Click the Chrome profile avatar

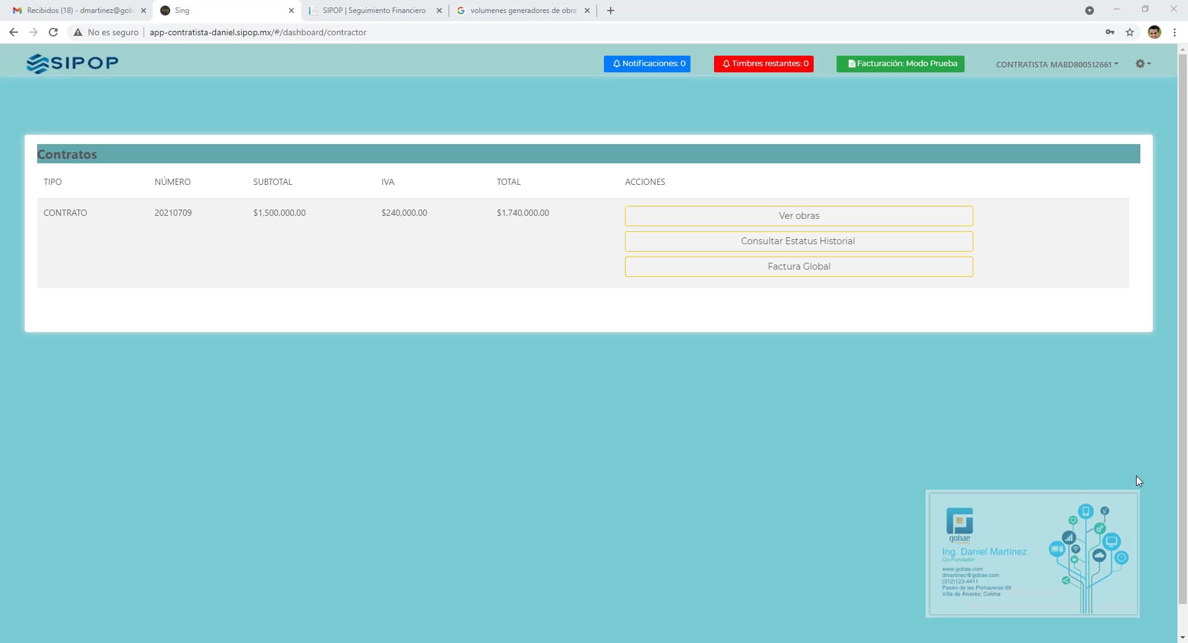pos(1155,32)
